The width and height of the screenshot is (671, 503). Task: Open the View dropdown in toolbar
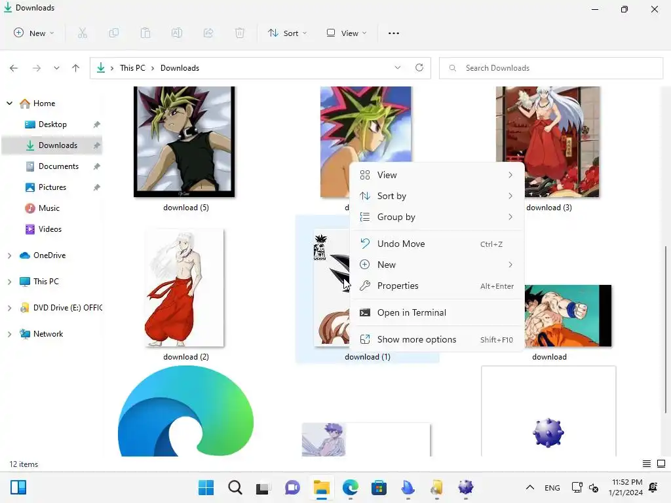click(347, 33)
